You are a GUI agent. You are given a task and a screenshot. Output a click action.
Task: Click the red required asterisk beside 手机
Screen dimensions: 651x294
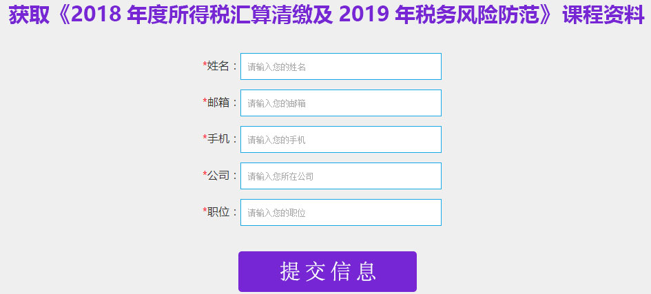click(x=205, y=138)
